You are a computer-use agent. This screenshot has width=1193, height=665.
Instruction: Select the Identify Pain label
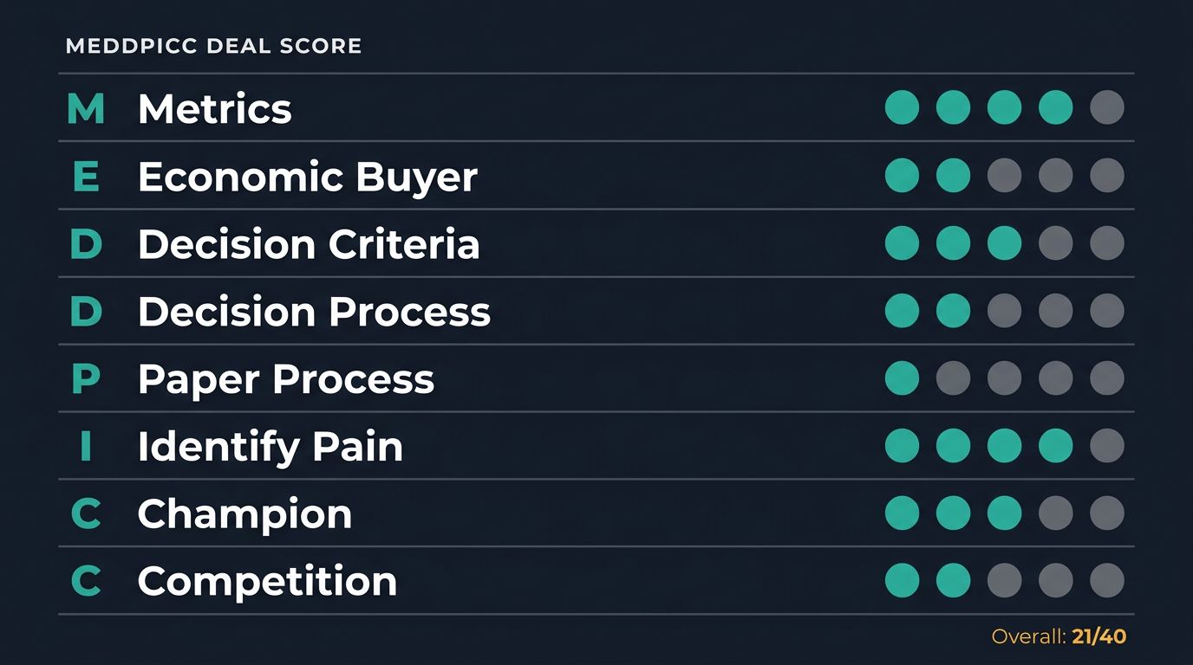(271, 448)
